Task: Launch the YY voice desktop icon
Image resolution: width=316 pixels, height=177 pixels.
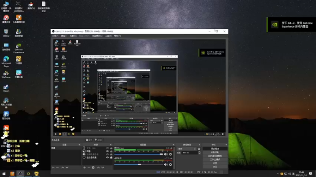Action: coord(19,60)
